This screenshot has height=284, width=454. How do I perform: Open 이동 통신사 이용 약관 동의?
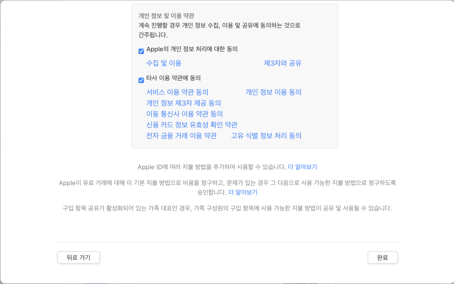point(184,114)
